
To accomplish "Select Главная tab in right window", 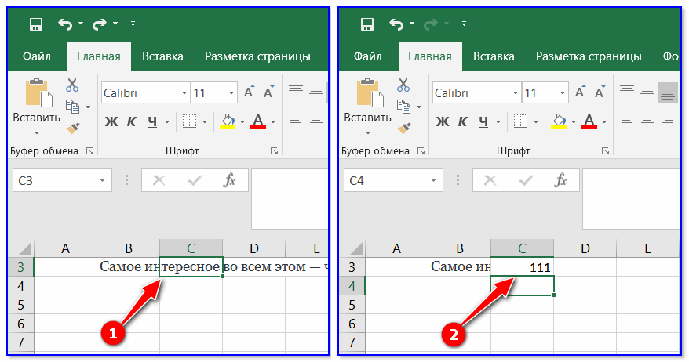I will coord(430,56).
